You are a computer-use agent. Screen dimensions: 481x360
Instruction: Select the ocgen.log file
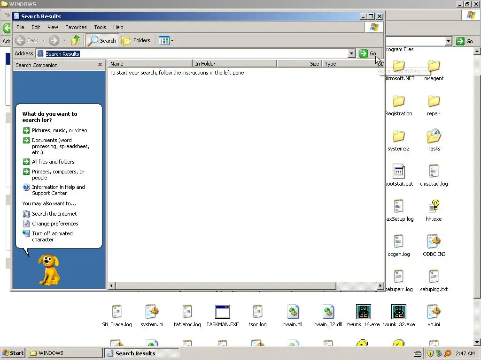tap(398, 246)
